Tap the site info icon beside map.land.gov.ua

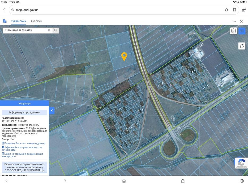pos(13,10)
